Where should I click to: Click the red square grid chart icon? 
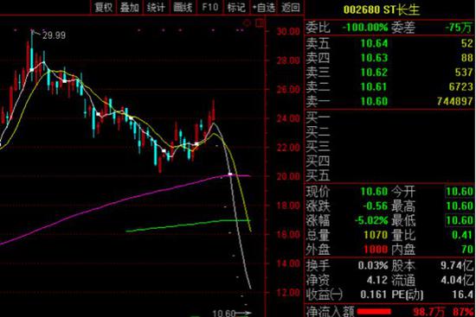[x=260, y=23]
